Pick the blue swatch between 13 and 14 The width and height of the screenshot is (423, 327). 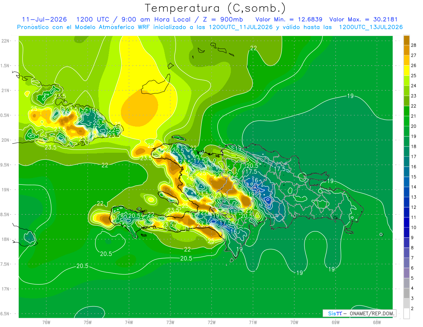coord(406,192)
